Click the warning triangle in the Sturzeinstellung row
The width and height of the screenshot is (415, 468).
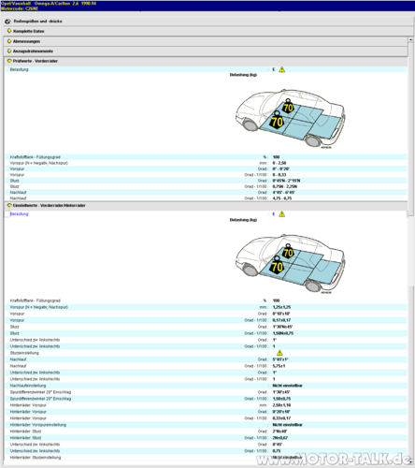coord(279,353)
